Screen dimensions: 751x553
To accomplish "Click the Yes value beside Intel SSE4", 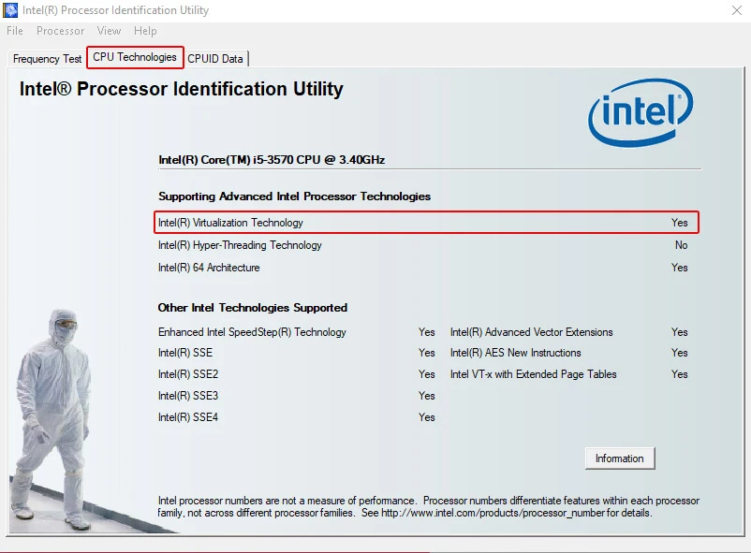I will pos(426,417).
